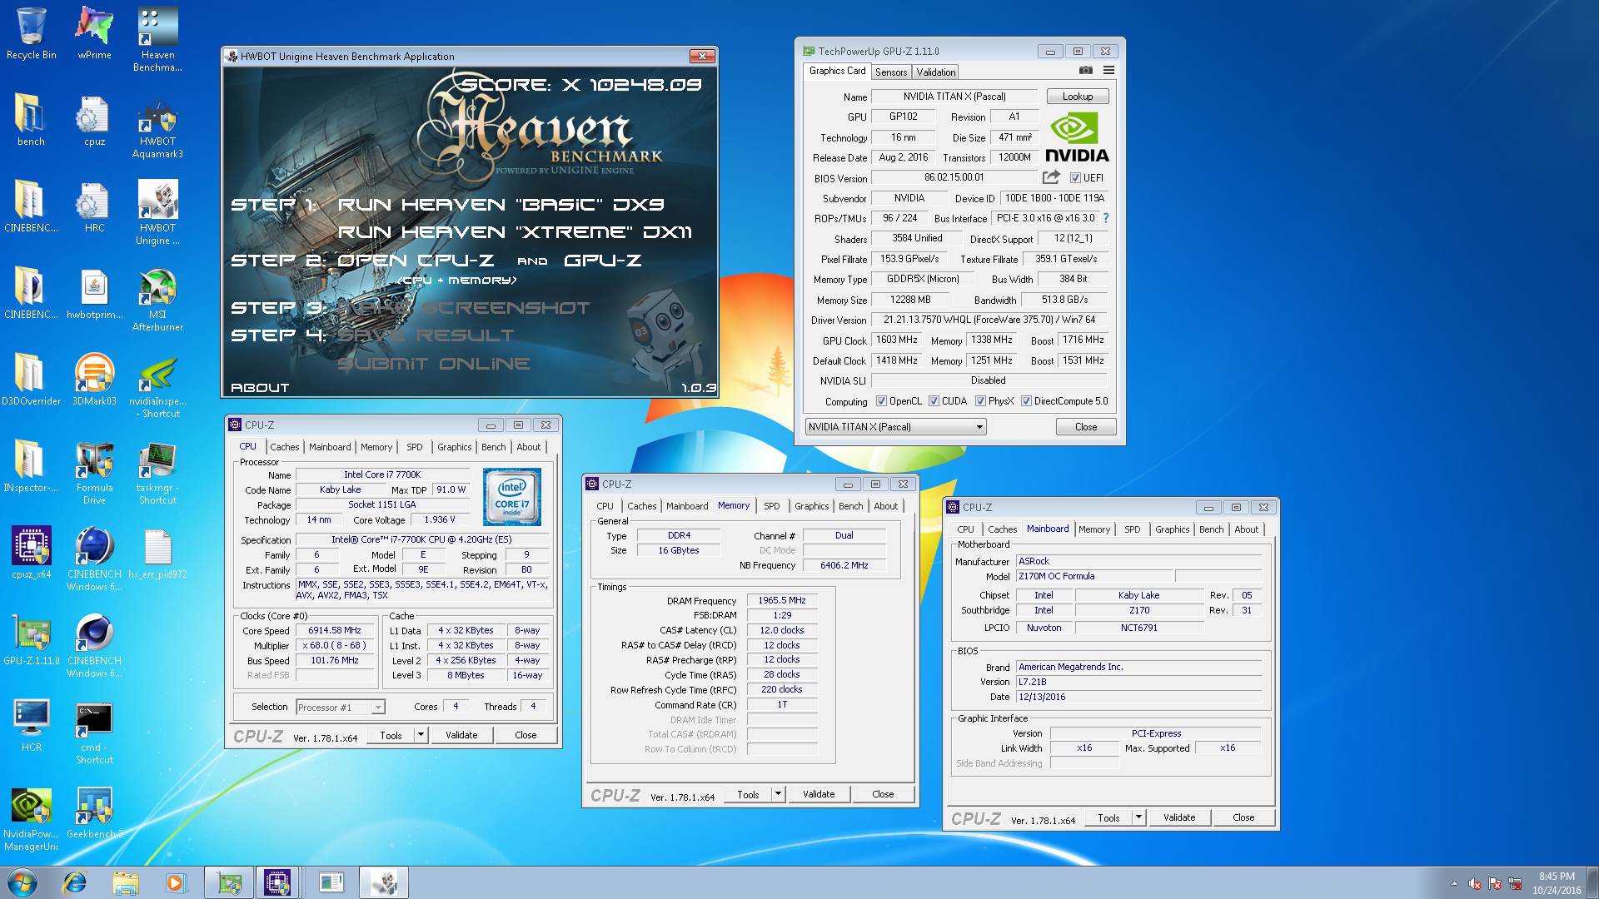1599x899 pixels.
Task: Expand Tools arrow in CPU-Z CPU window
Action: click(x=421, y=735)
